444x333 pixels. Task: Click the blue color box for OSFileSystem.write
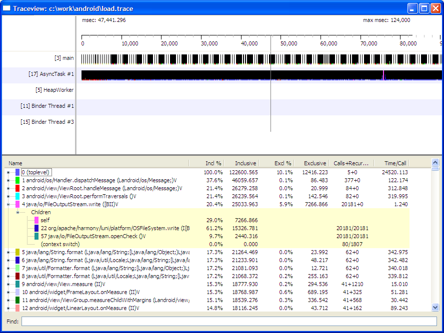point(36,228)
